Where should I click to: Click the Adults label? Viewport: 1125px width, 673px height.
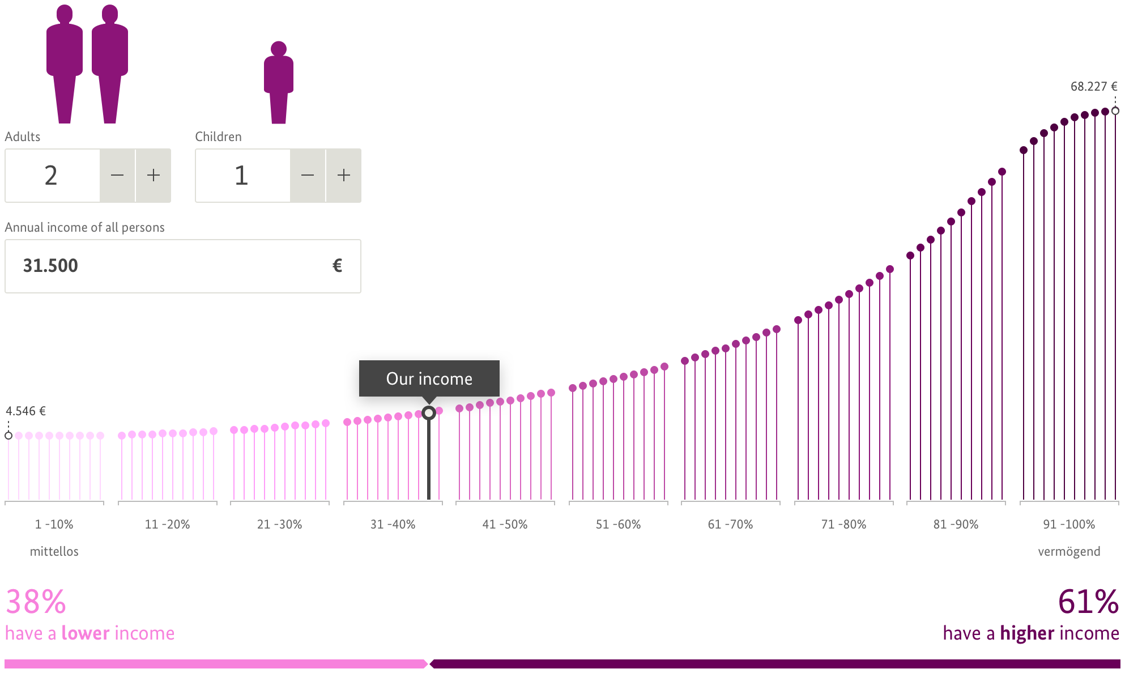23,137
